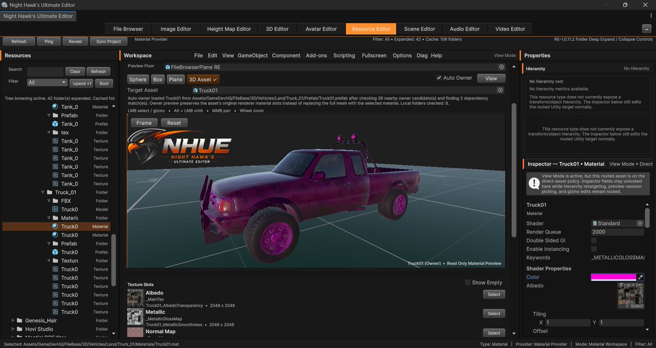
Task: Collapse the Truck_01 folder
Action: [x=43, y=192]
